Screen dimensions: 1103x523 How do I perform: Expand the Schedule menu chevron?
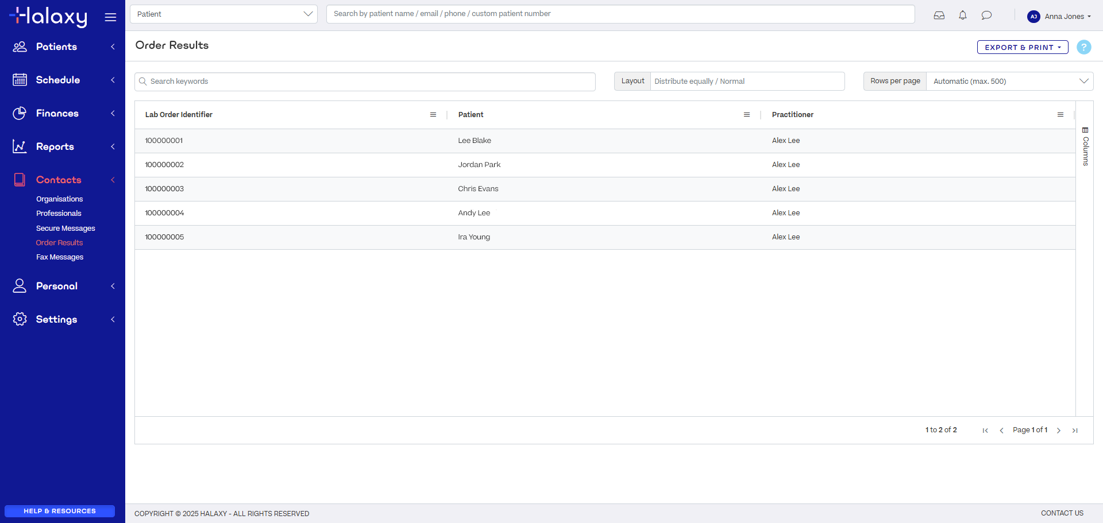pyautogui.click(x=113, y=80)
